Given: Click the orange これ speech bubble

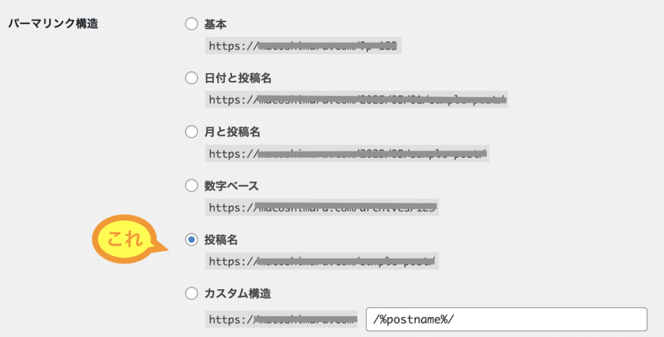Looking at the screenshot, I should click(126, 239).
